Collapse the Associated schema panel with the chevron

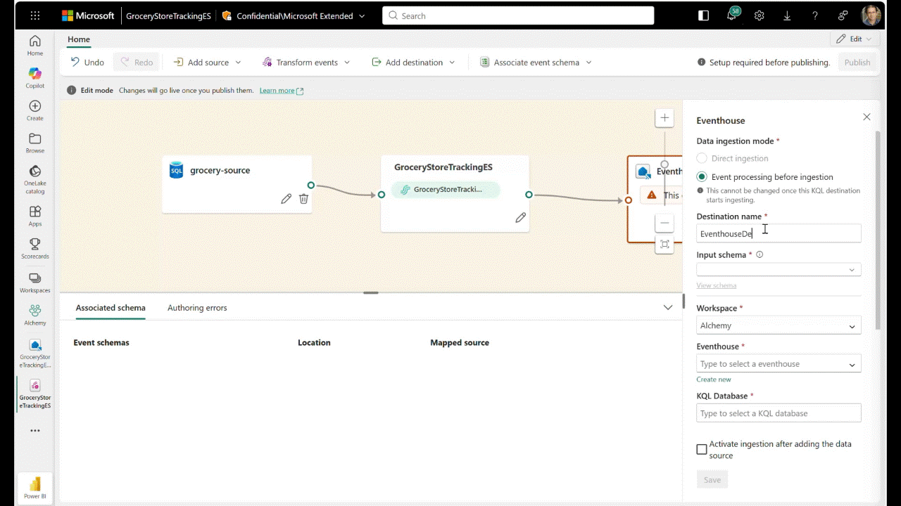coord(667,307)
